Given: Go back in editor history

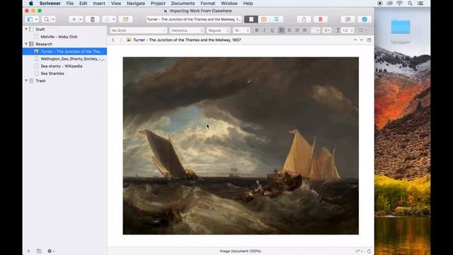Looking at the screenshot, I should [x=113, y=40].
